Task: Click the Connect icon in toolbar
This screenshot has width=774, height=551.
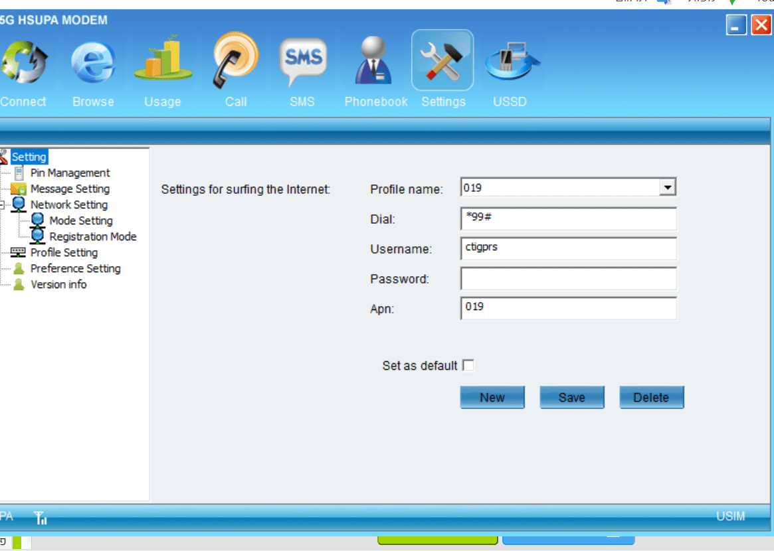Action: (24, 62)
